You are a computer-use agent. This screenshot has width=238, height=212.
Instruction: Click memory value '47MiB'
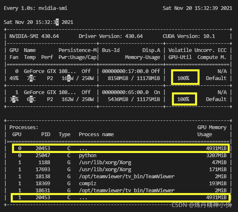[x=219, y=162]
